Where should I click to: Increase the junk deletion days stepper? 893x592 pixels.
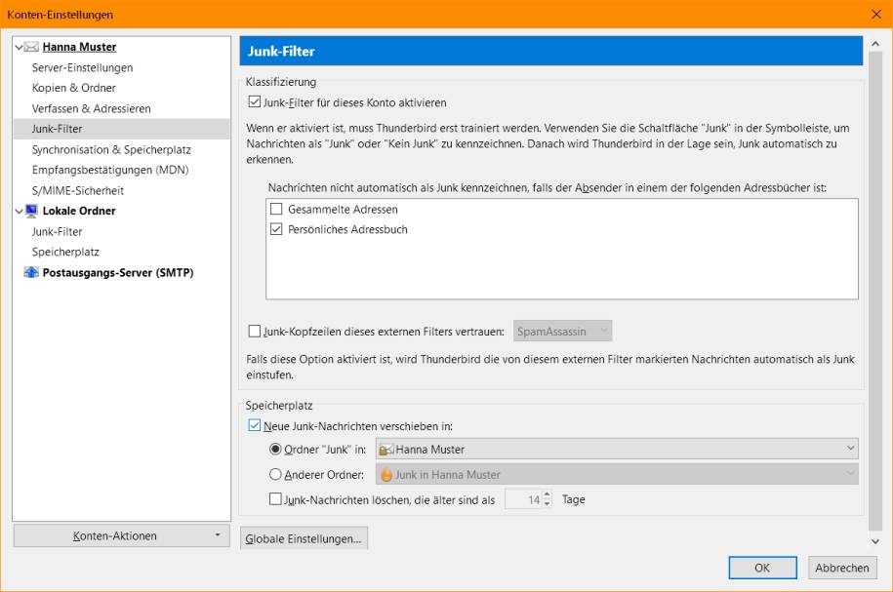tap(547, 494)
